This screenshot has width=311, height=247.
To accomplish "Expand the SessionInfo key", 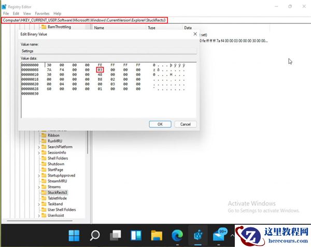I will 39,153.
